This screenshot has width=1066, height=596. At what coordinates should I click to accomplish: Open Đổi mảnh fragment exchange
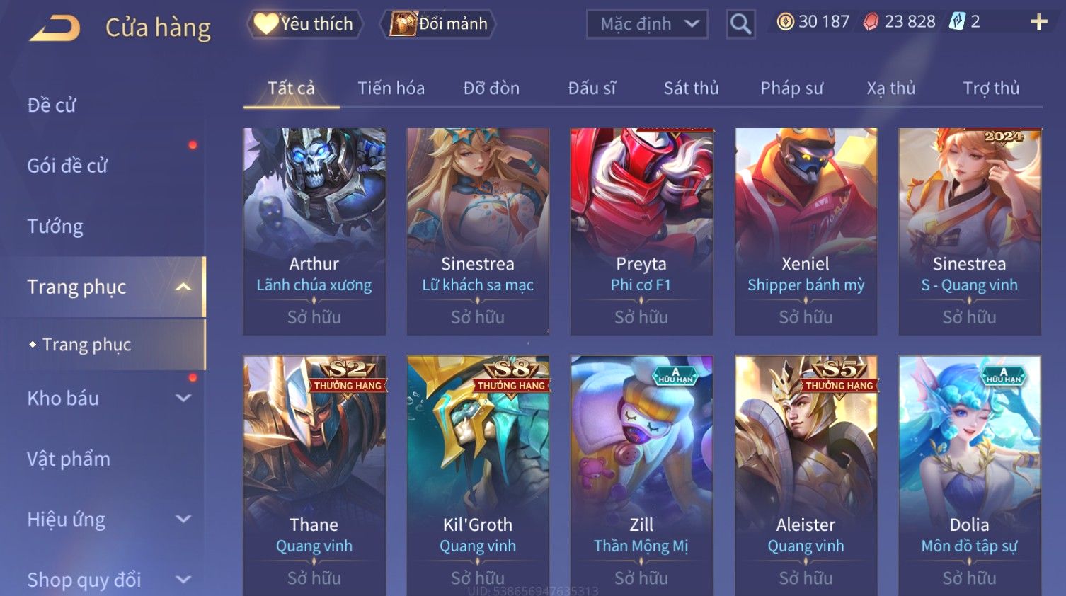437,24
